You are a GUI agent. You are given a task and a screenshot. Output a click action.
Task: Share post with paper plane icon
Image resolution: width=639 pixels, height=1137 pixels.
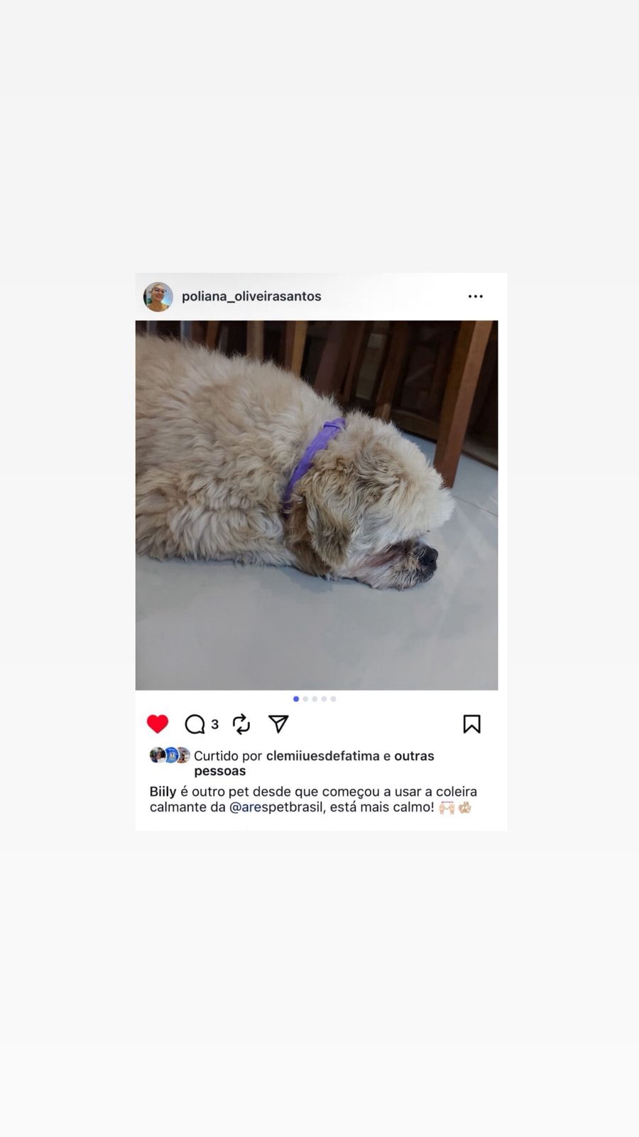[x=278, y=724]
